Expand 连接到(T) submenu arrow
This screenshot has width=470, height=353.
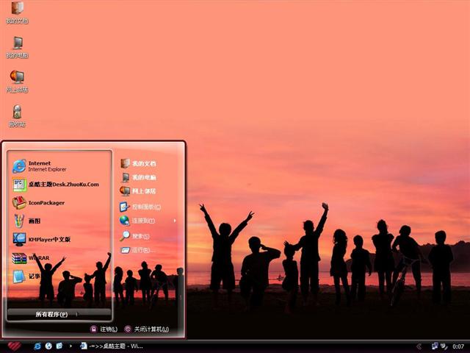(175, 221)
